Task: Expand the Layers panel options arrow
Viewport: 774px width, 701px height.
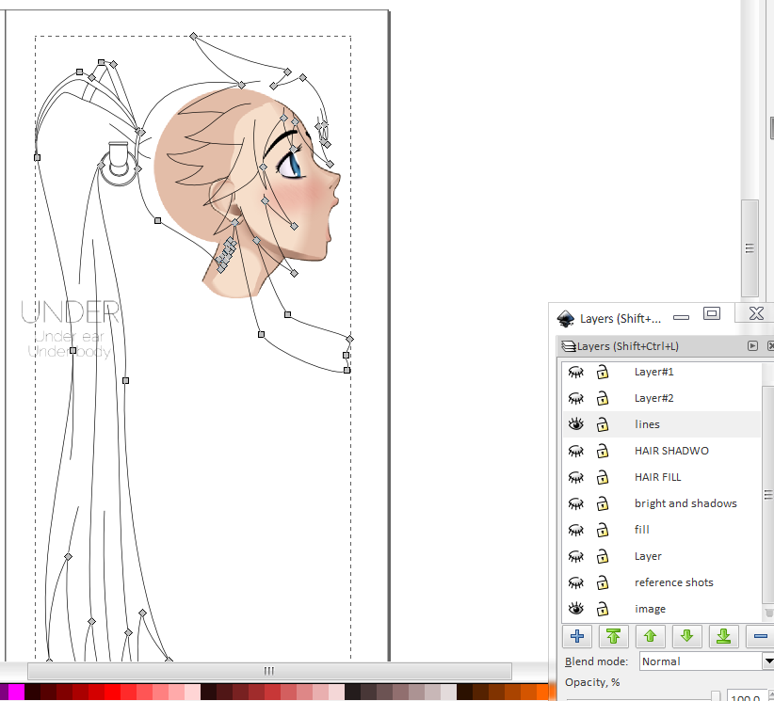Action: (752, 346)
